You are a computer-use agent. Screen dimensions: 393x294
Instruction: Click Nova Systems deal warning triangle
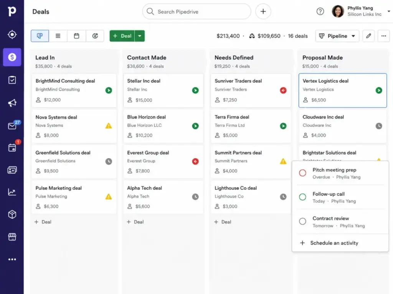[109, 126]
